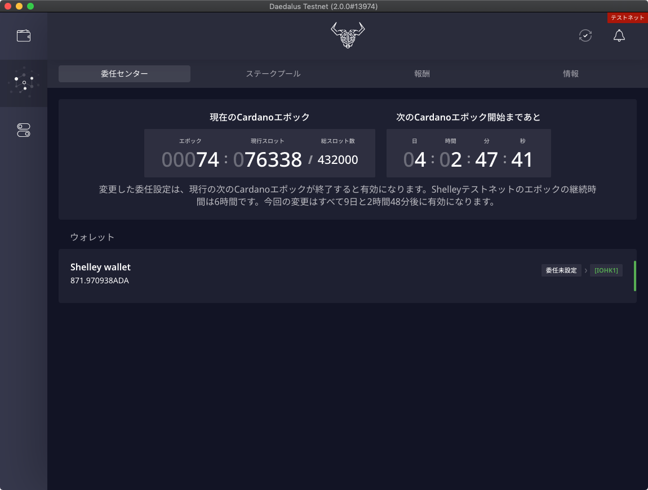Click the テストネット red badge
Viewport: 648px width, 490px height.
tap(627, 17)
